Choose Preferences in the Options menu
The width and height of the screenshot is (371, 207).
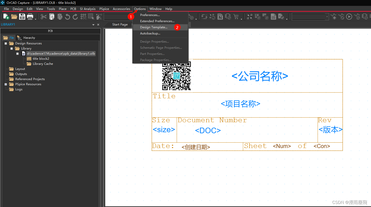tap(150, 15)
